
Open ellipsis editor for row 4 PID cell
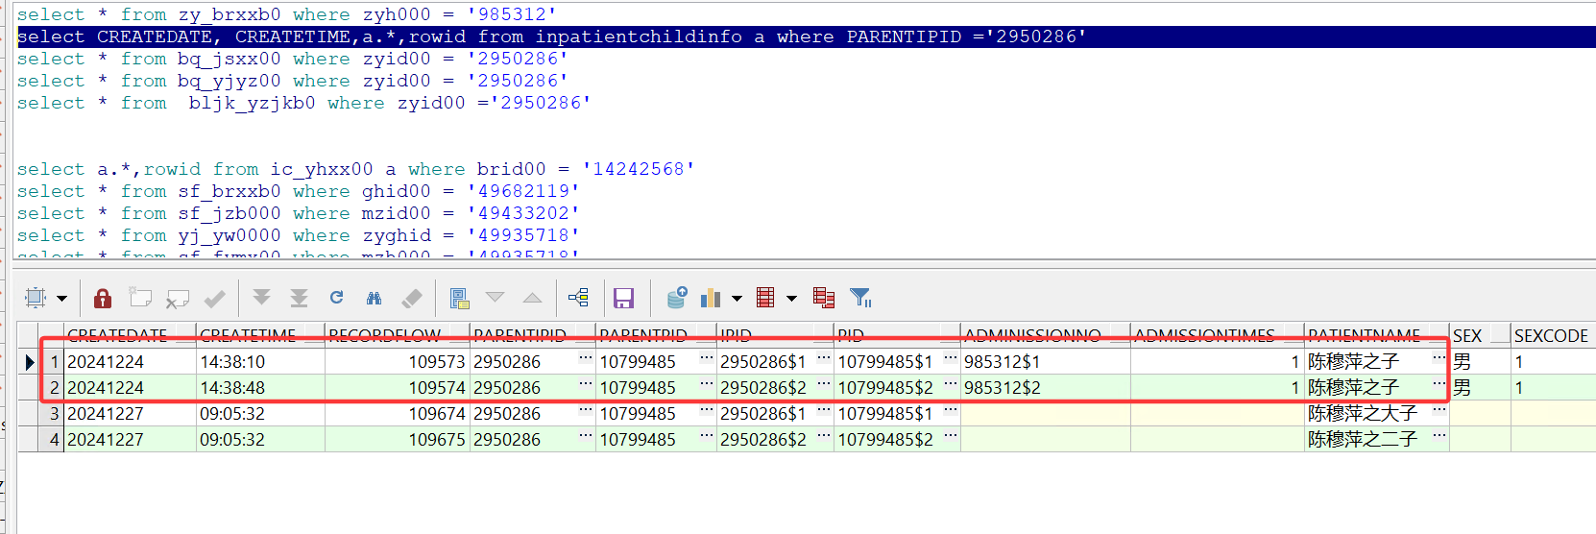click(951, 438)
